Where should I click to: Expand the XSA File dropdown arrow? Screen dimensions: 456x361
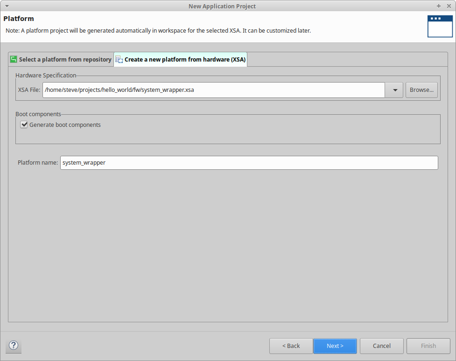(394, 90)
